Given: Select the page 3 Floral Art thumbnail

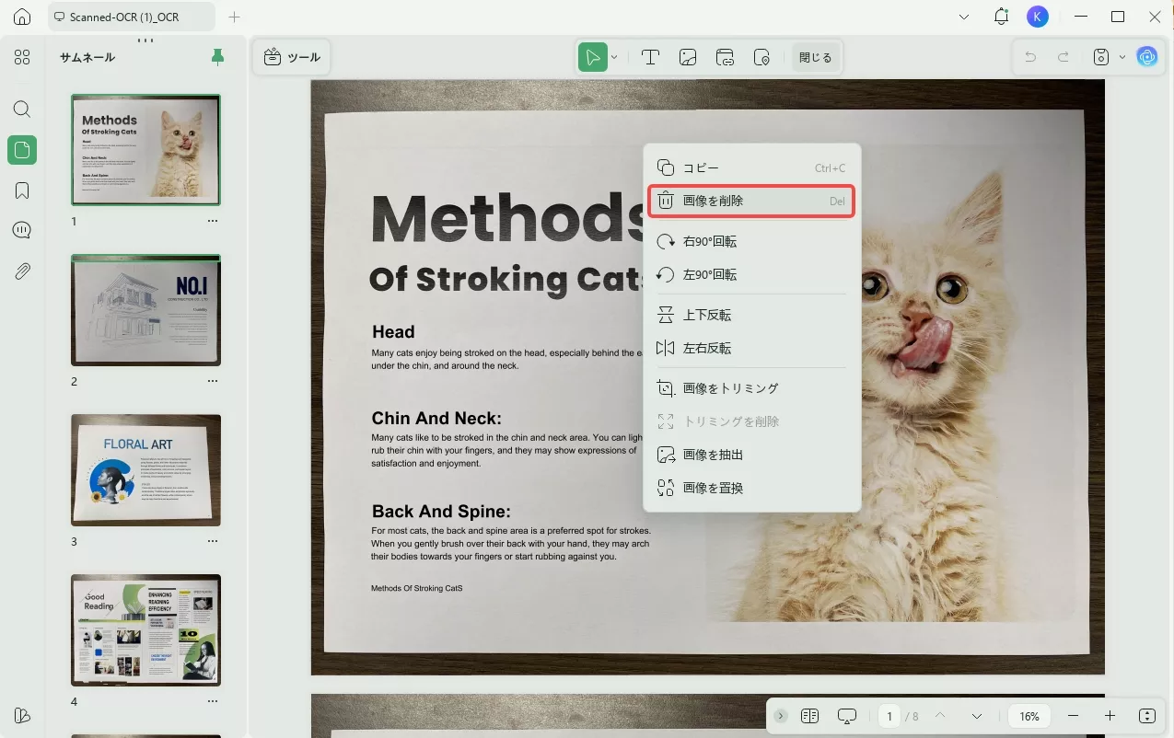Looking at the screenshot, I should point(145,469).
